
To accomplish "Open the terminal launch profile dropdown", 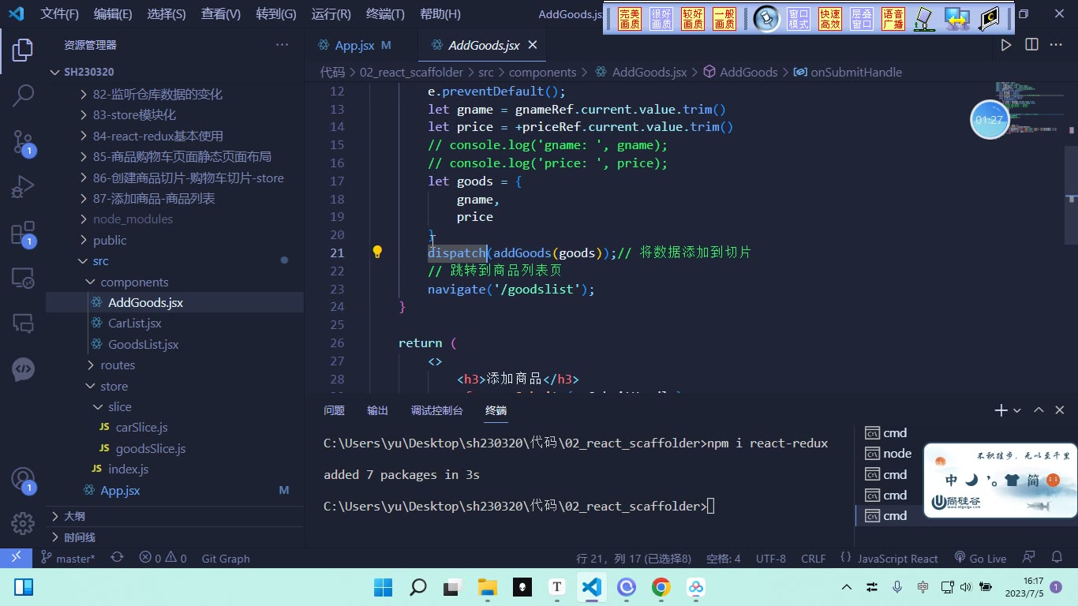I will click(1017, 410).
